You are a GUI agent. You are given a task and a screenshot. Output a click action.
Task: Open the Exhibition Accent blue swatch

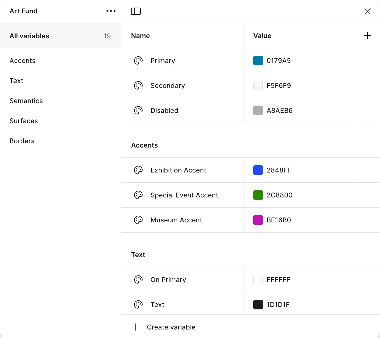[258, 170]
